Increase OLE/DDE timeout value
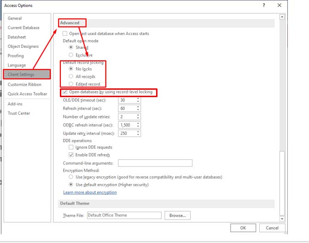The width and height of the screenshot is (309, 243). click(x=138, y=98)
